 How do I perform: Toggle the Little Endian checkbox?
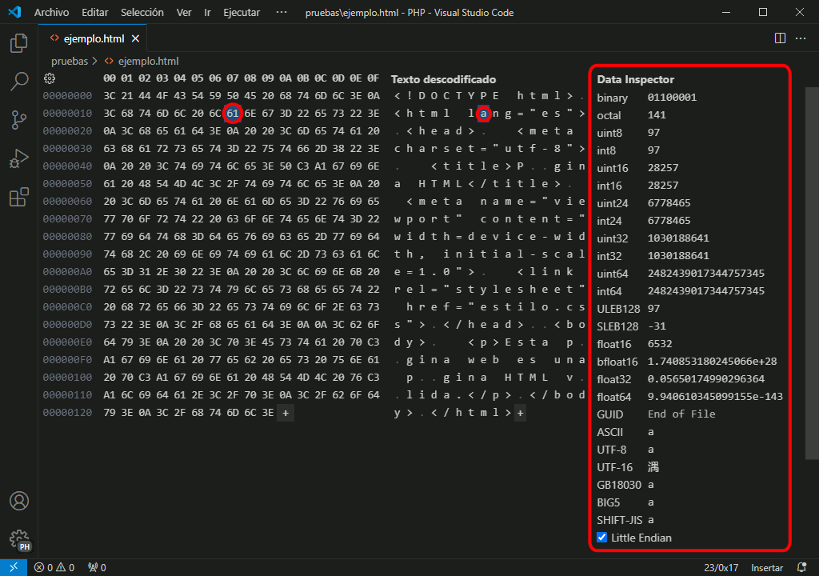pyautogui.click(x=601, y=538)
